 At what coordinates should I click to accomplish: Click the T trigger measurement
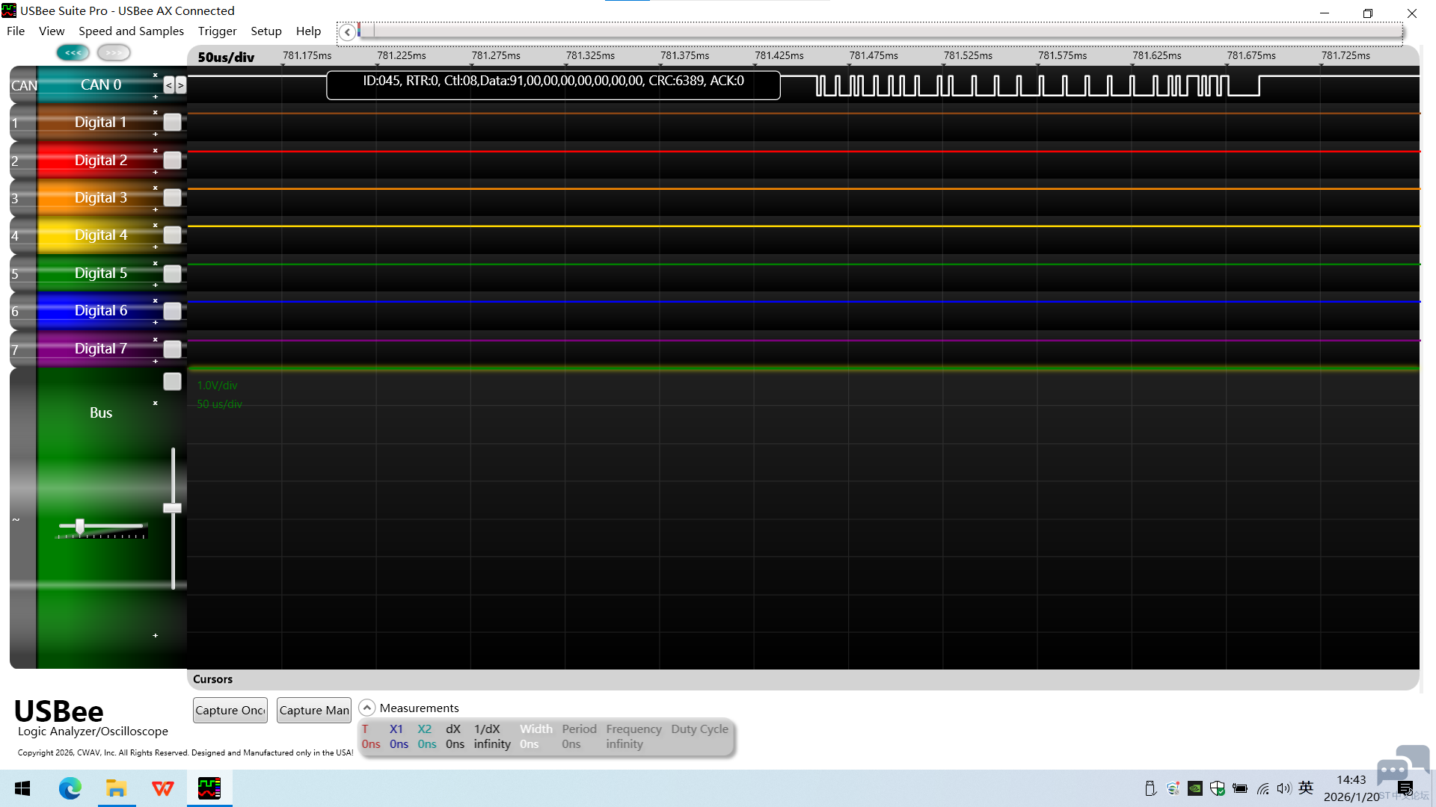click(x=370, y=737)
